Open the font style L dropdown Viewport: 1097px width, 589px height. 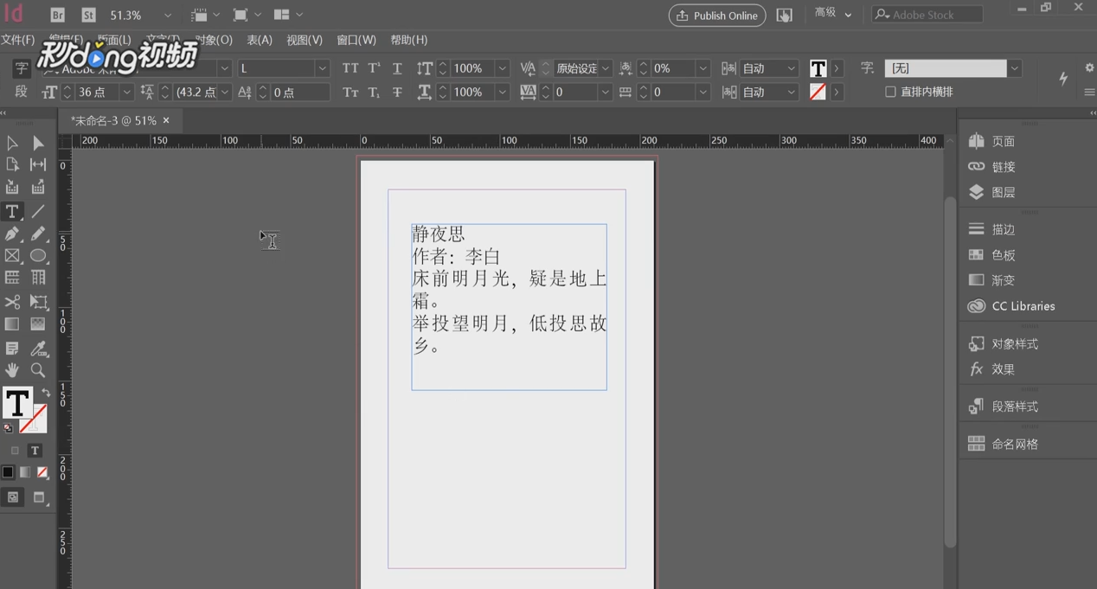click(x=322, y=68)
